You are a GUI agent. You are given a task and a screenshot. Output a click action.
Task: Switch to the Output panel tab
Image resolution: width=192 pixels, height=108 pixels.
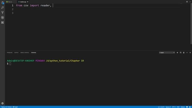16,53
